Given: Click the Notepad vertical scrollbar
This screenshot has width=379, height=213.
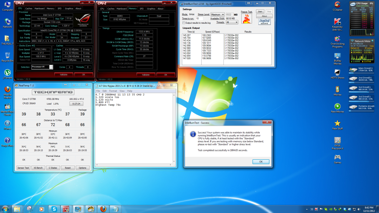Looking at the screenshot, I should (174, 128).
